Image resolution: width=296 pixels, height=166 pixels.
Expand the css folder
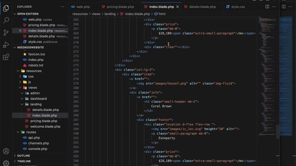(x=31, y=77)
